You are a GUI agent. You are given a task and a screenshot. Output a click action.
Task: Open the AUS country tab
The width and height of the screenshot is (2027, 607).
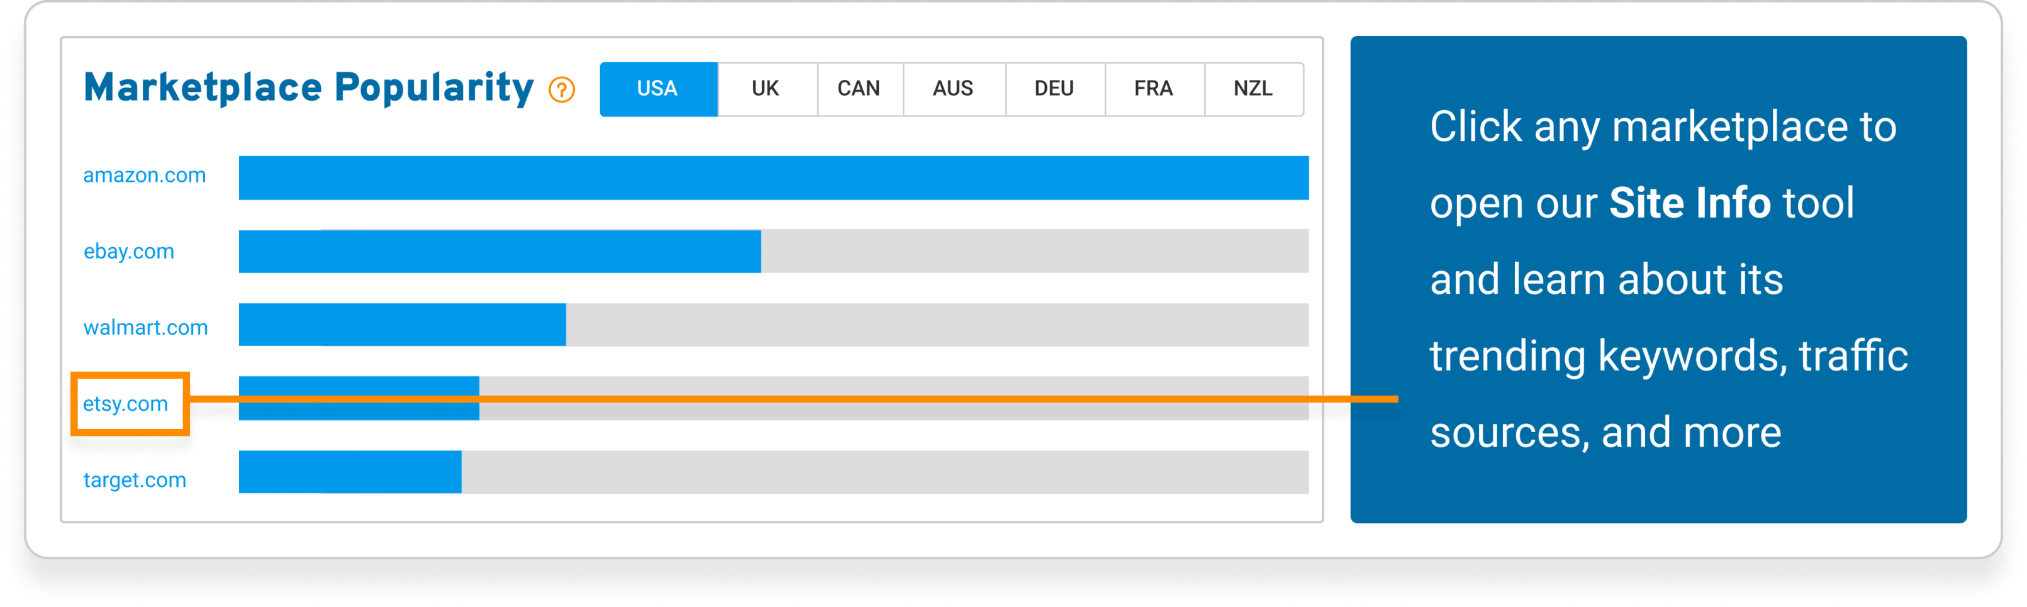coord(953,89)
